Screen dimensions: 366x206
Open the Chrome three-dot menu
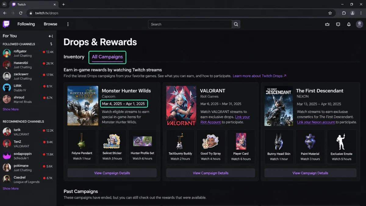click(361, 13)
